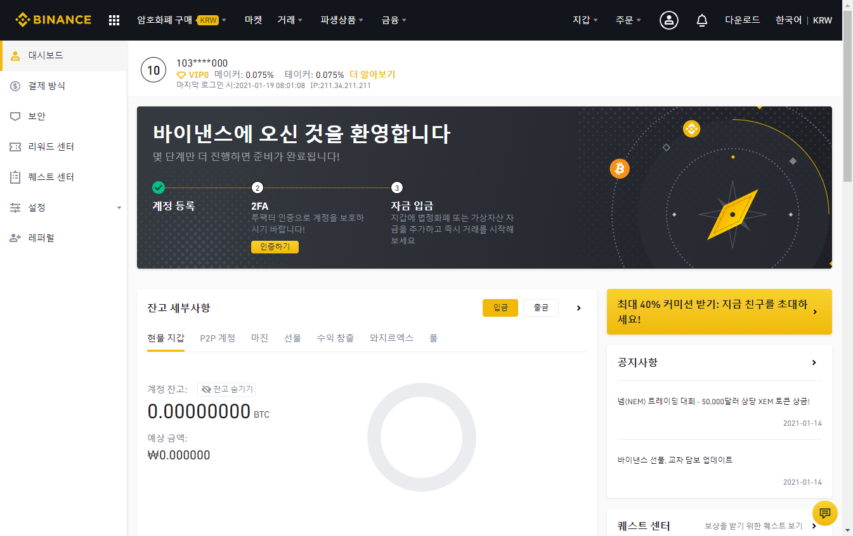Image resolution: width=853 pixels, height=536 pixels.
Task: Expand the 설정 sidebar arrow
Action: (x=119, y=208)
